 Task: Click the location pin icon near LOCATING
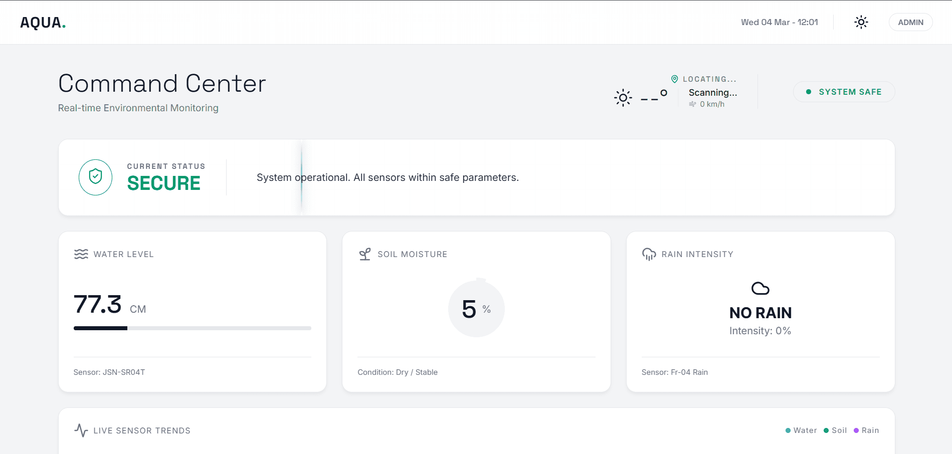click(x=675, y=79)
